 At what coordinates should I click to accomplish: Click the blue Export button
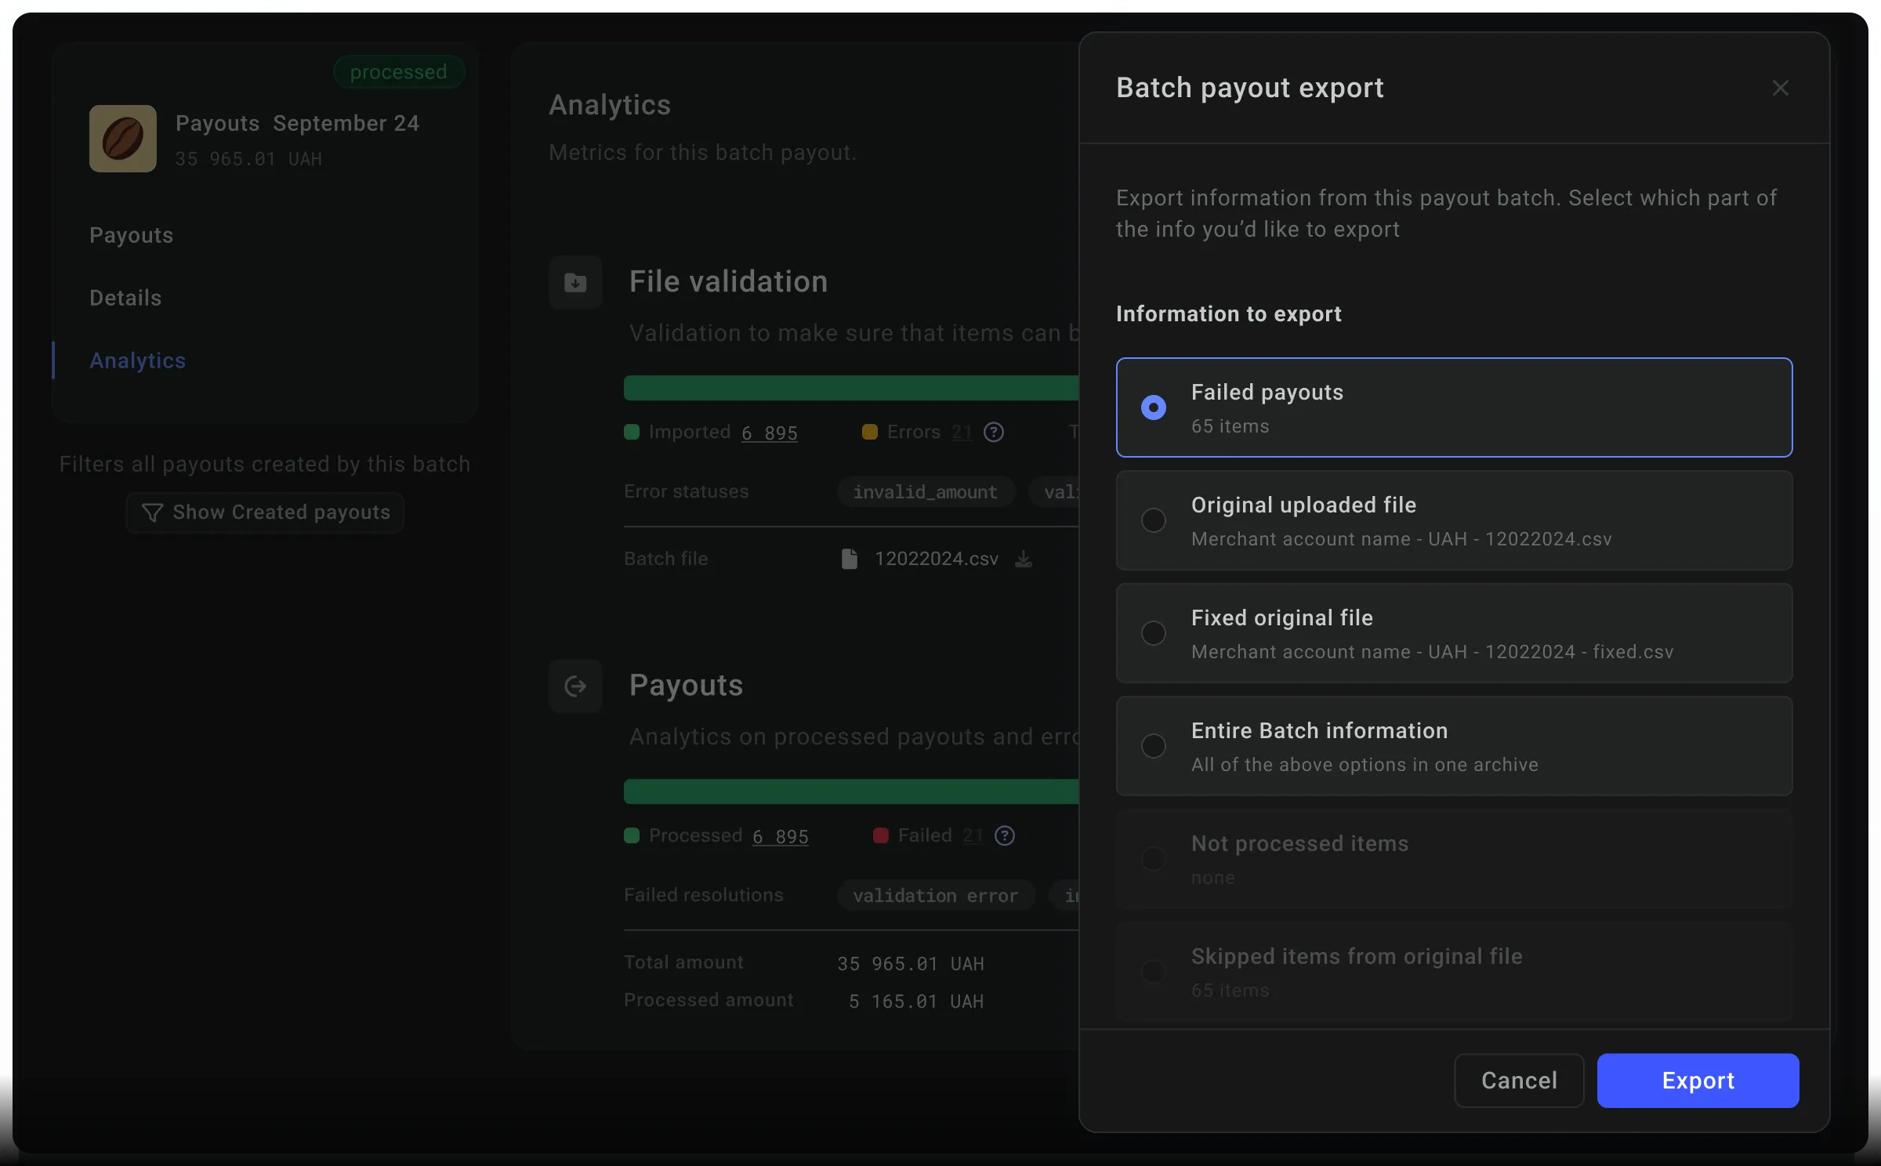pyautogui.click(x=1698, y=1081)
